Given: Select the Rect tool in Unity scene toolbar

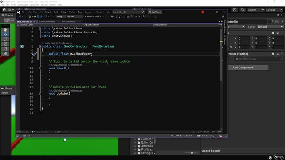Looking at the screenshot, I should pos(5,48).
